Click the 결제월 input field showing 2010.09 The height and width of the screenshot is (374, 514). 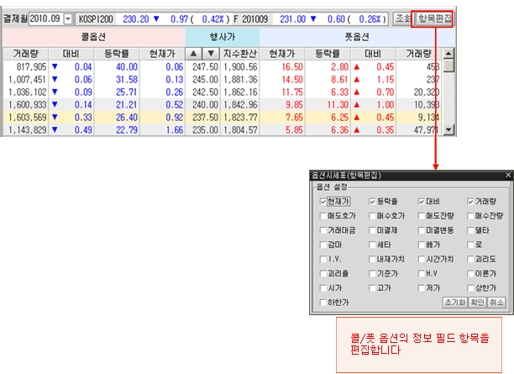45,17
